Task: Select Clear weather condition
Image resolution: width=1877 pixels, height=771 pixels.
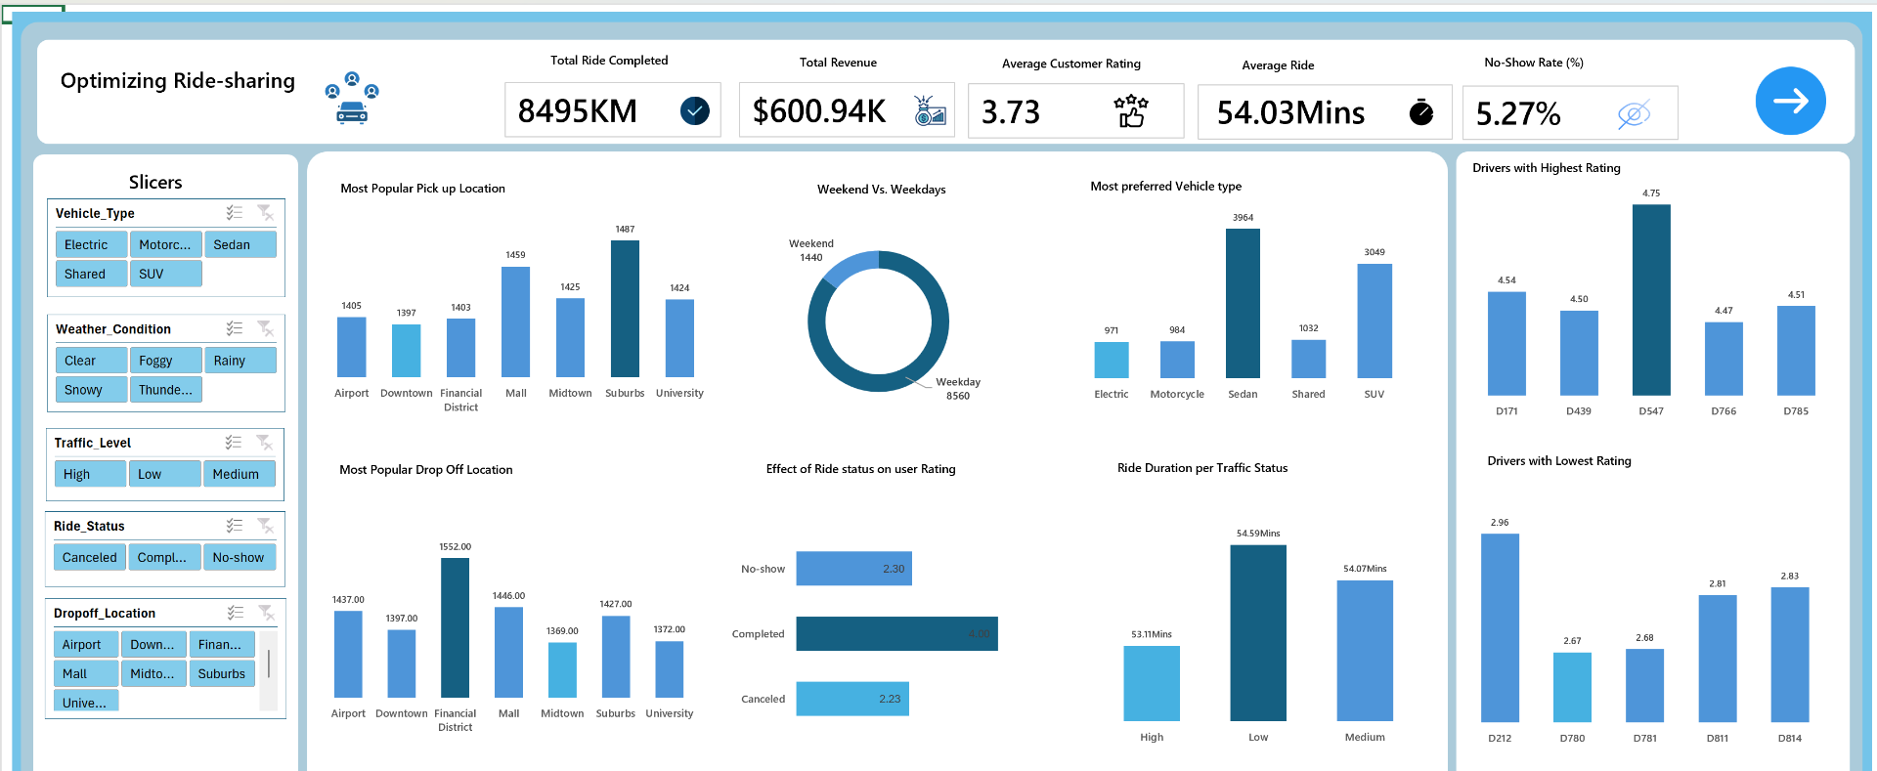Action: pos(91,361)
